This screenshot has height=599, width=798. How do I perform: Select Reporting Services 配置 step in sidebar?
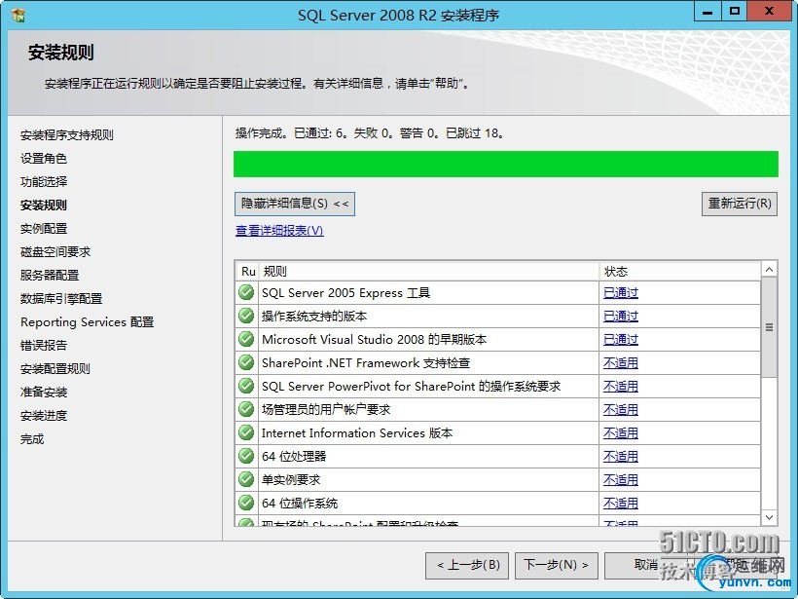pos(87,322)
